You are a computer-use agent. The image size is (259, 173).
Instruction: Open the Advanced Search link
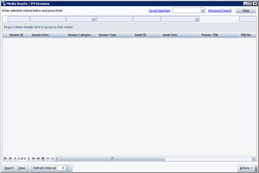coord(220,11)
